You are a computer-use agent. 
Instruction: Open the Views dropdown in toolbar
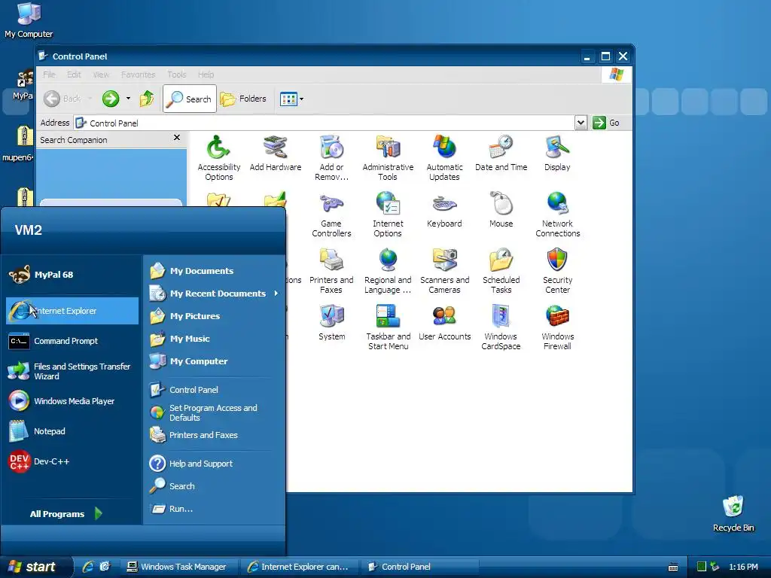[291, 99]
